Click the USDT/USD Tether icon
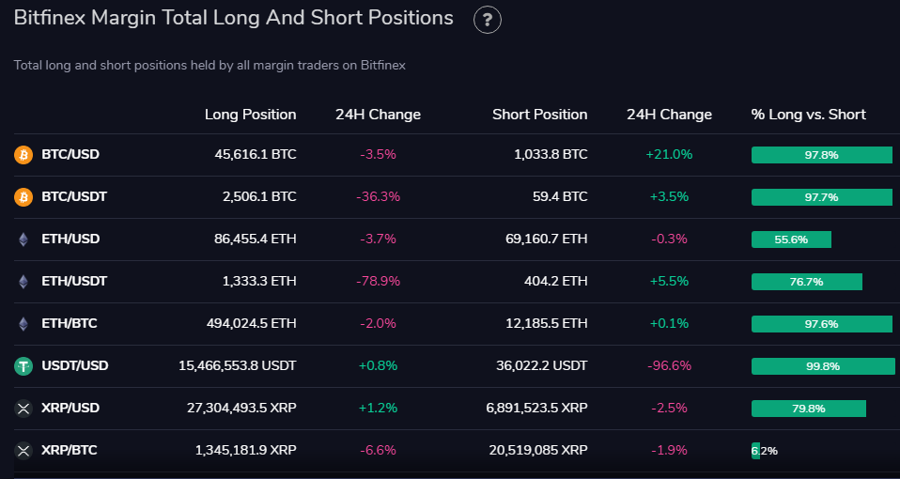The height and width of the screenshot is (479, 900). pyautogui.click(x=23, y=366)
